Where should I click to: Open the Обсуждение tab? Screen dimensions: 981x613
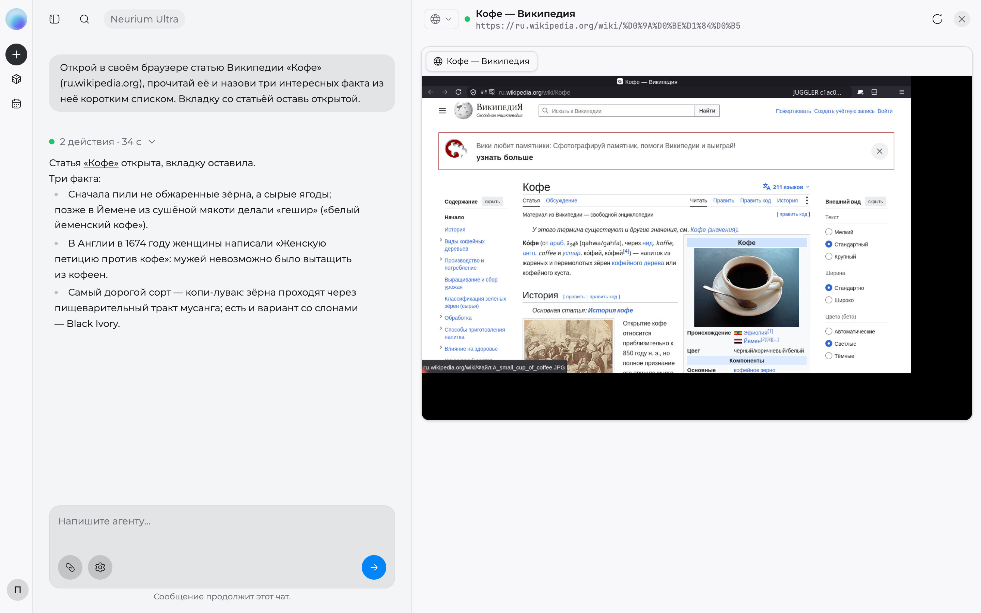tap(561, 201)
